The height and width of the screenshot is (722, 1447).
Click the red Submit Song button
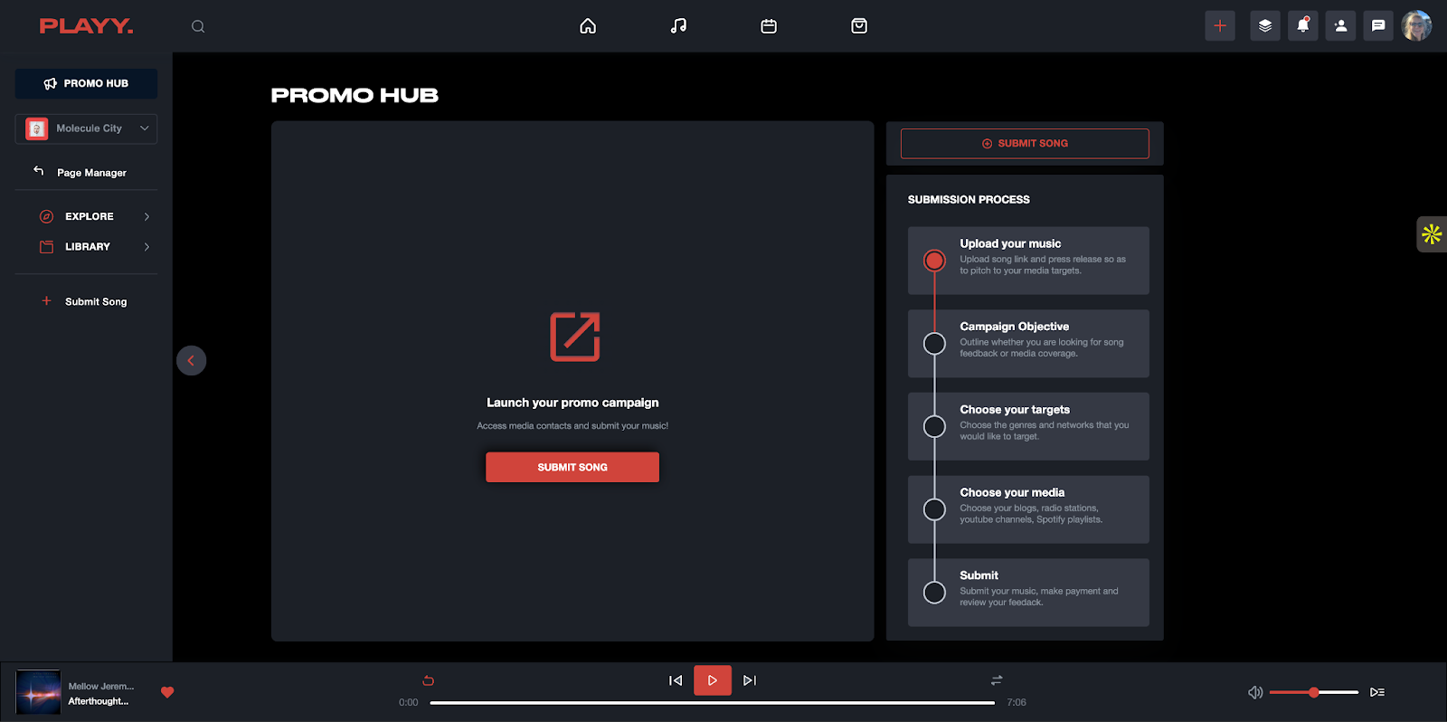point(572,467)
